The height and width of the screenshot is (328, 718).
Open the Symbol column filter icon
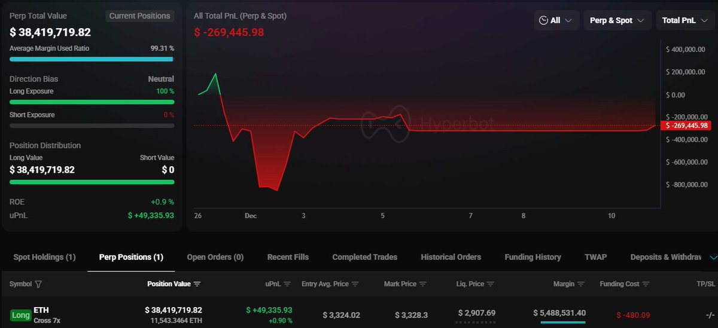tap(38, 284)
